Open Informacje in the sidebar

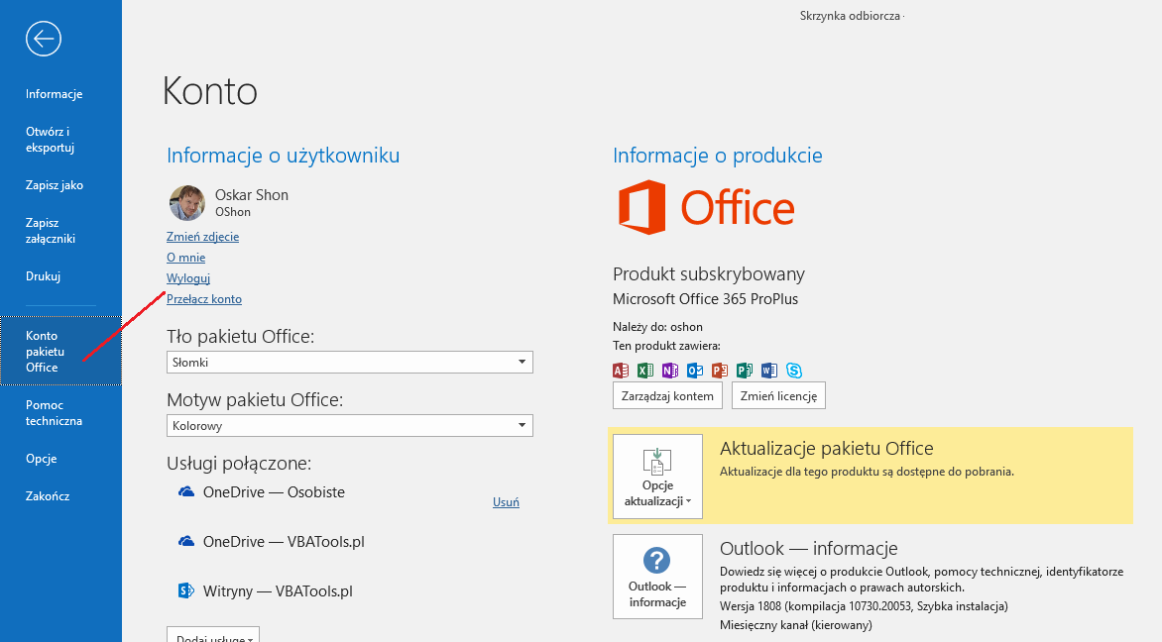[x=55, y=94]
